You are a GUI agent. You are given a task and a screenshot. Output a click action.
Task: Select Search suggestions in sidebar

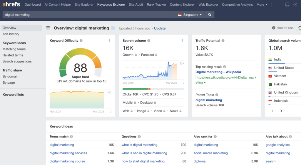pyautogui.click(x=17, y=61)
